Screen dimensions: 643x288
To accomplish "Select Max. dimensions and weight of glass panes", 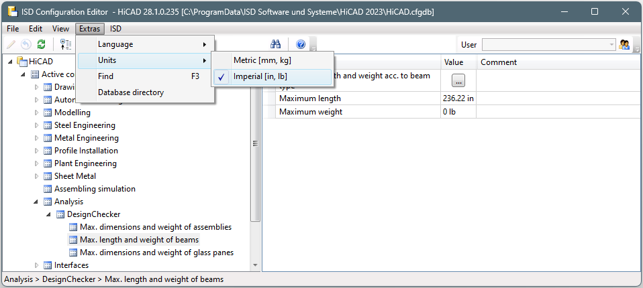I will click(156, 253).
